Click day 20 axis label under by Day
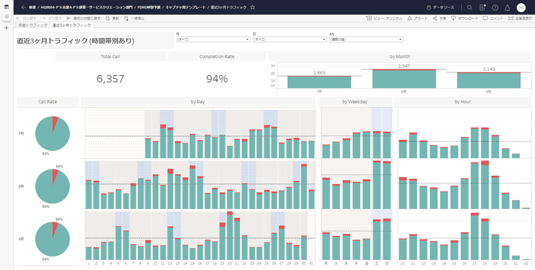This screenshot has width=535, height=270. coord(230,263)
